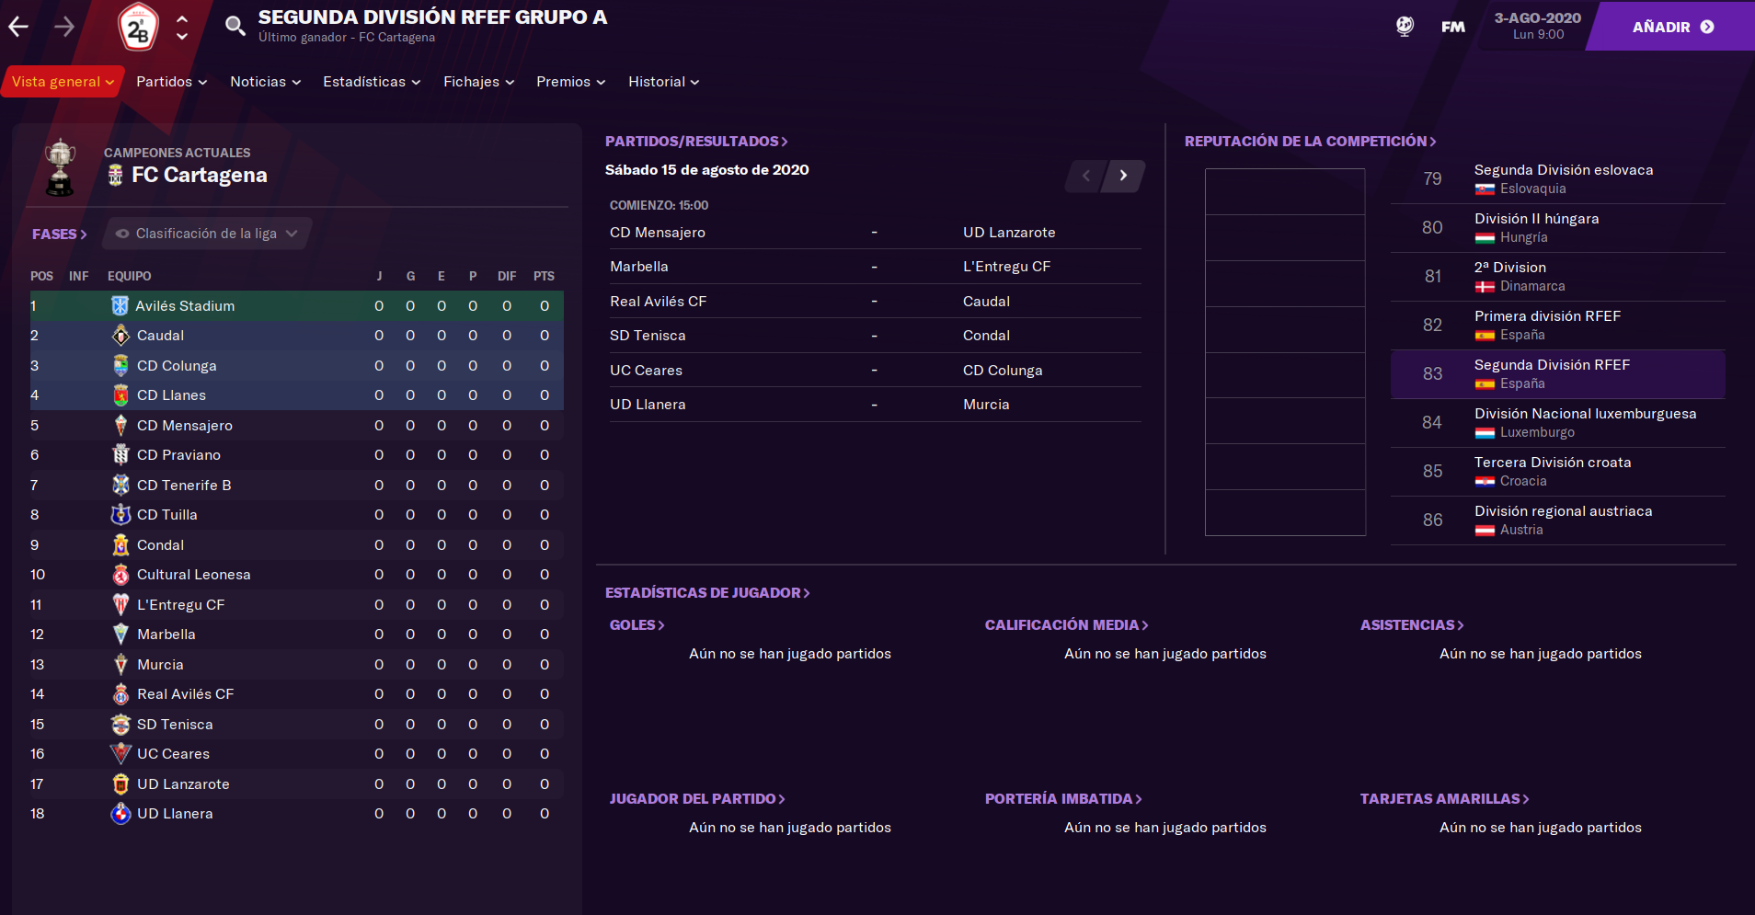Viewport: 1755px width, 915px height.
Task: Open Marbella vs L'Entregu CF fixture
Action: click(875, 267)
